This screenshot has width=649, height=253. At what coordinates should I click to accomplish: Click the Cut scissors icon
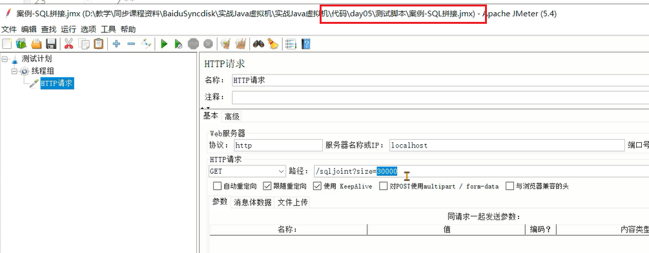pyautogui.click(x=68, y=44)
